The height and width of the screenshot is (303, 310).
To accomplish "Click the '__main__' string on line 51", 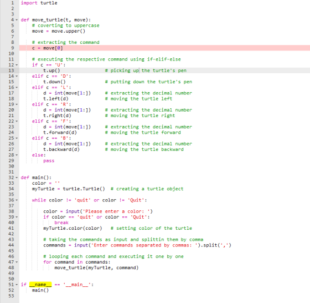I will pos(77,285).
